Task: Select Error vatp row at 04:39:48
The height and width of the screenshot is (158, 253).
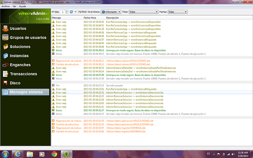Action: tap(152, 47)
